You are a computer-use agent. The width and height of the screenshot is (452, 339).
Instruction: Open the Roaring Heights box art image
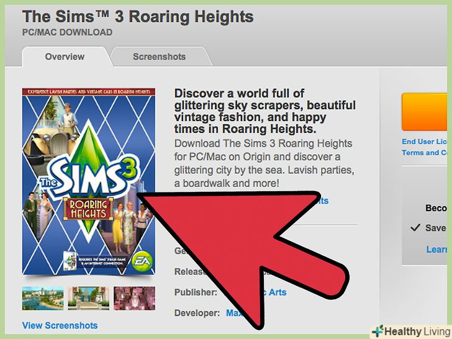pos(89,181)
